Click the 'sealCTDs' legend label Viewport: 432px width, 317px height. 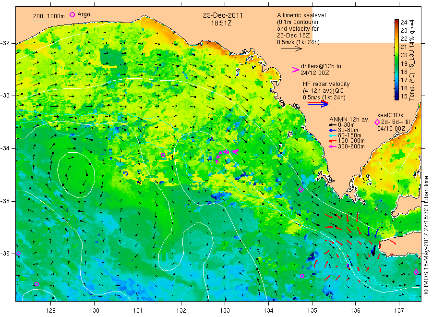point(390,115)
